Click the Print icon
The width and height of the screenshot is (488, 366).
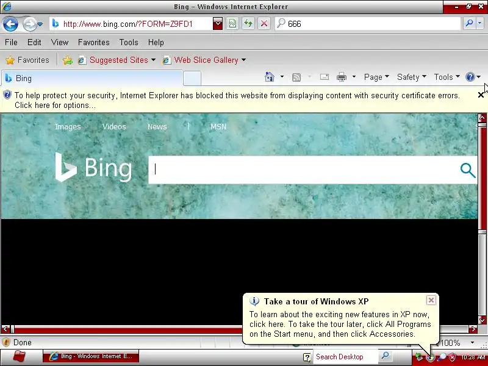(342, 77)
